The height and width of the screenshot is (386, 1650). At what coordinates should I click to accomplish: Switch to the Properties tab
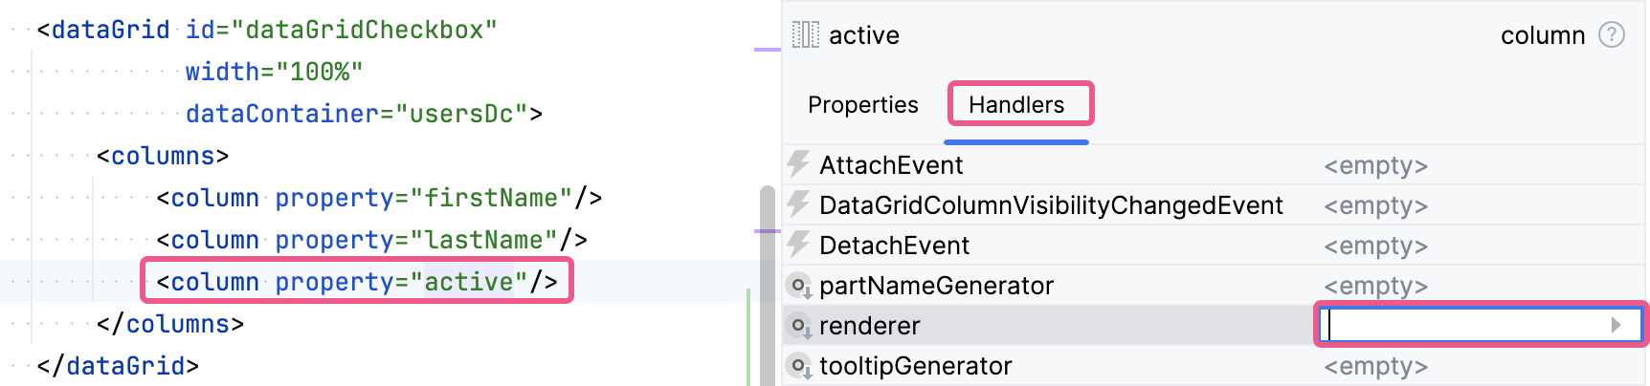pos(862,105)
